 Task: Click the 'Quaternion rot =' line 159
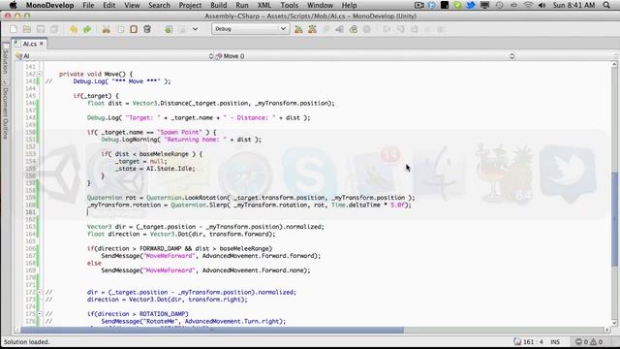click(x=251, y=198)
